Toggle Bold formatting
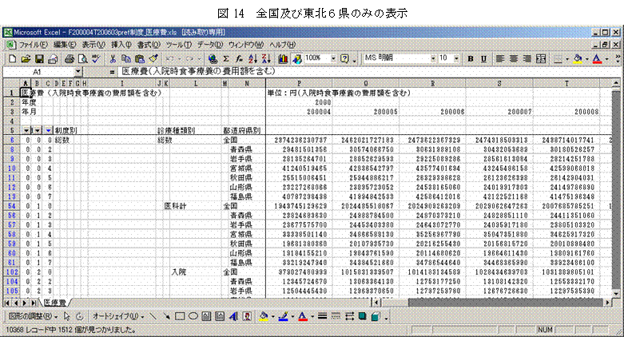 [x=471, y=58]
